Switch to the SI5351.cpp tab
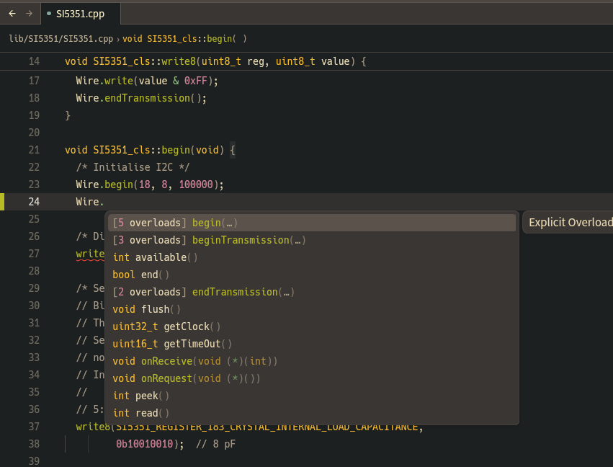This screenshot has width=613, height=467. tap(81, 14)
